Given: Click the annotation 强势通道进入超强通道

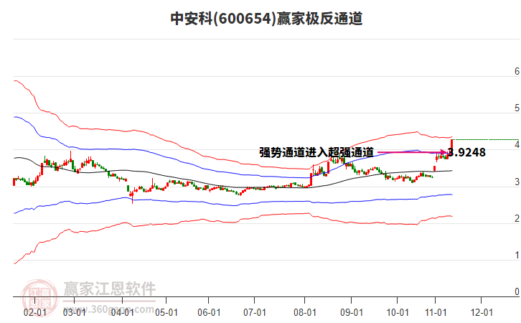Looking at the screenshot, I should pos(316,152).
